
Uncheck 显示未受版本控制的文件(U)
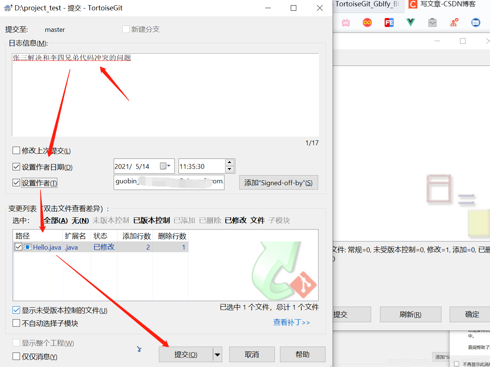(16, 310)
